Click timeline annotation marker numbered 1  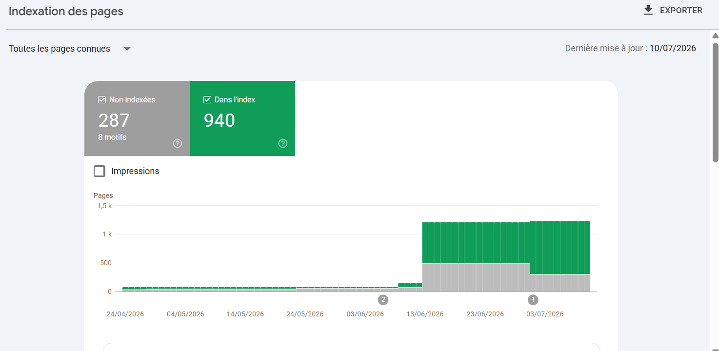click(x=533, y=299)
